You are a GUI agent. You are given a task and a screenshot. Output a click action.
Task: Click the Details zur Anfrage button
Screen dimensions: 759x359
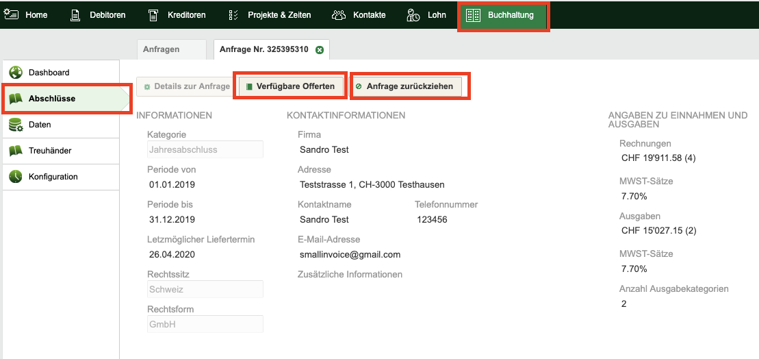pos(187,86)
